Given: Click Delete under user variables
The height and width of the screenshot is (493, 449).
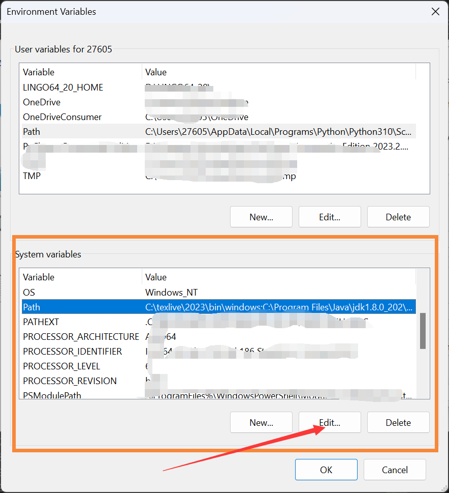Looking at the screenshot, I should point(398,217).
